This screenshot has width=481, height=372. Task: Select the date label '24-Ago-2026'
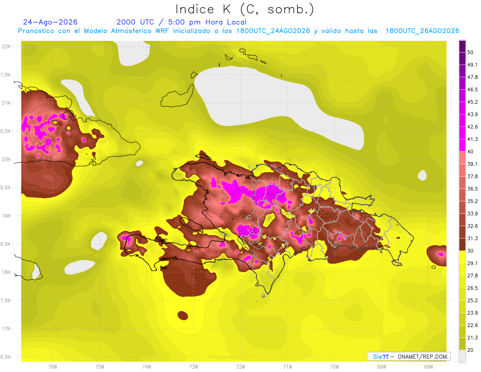(51, 22)
